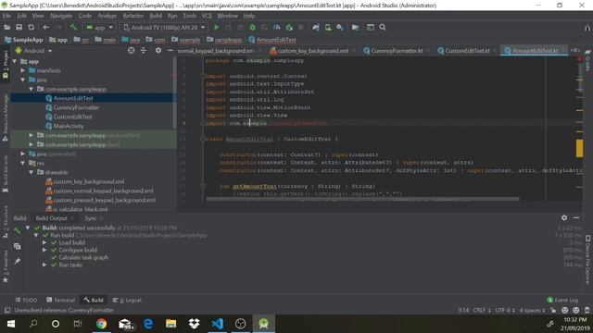Click the Open folder toolbar icon

(x=6, y=27)
